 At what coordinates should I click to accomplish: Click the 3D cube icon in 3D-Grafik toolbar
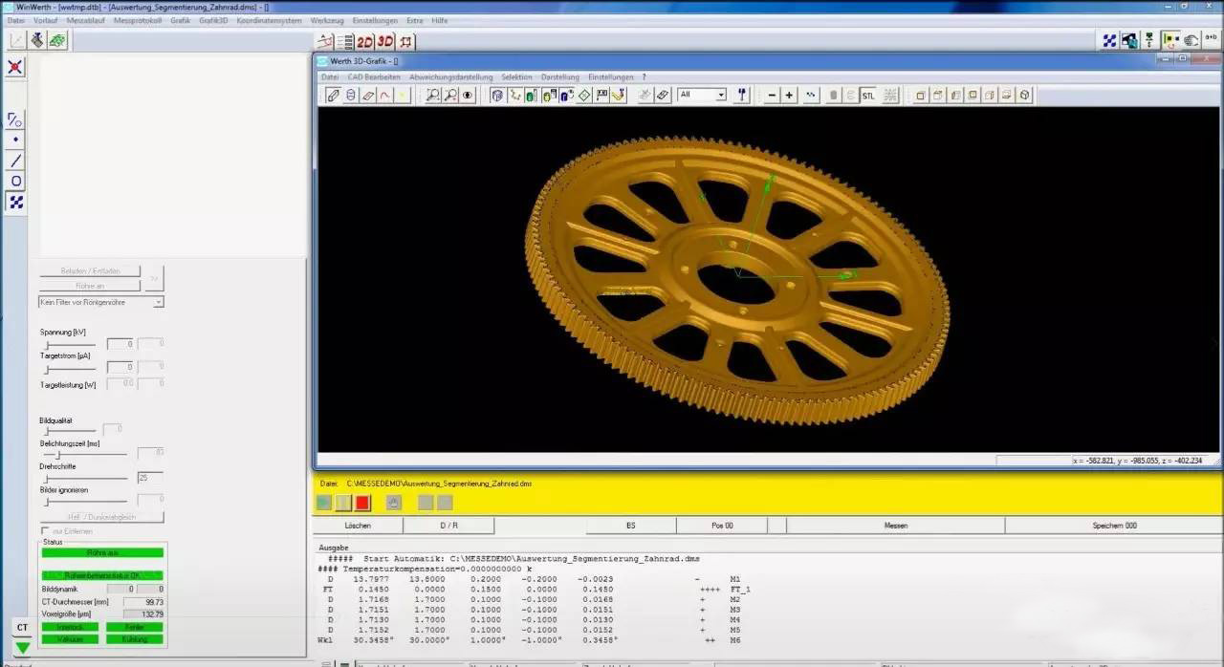point(497,95)
